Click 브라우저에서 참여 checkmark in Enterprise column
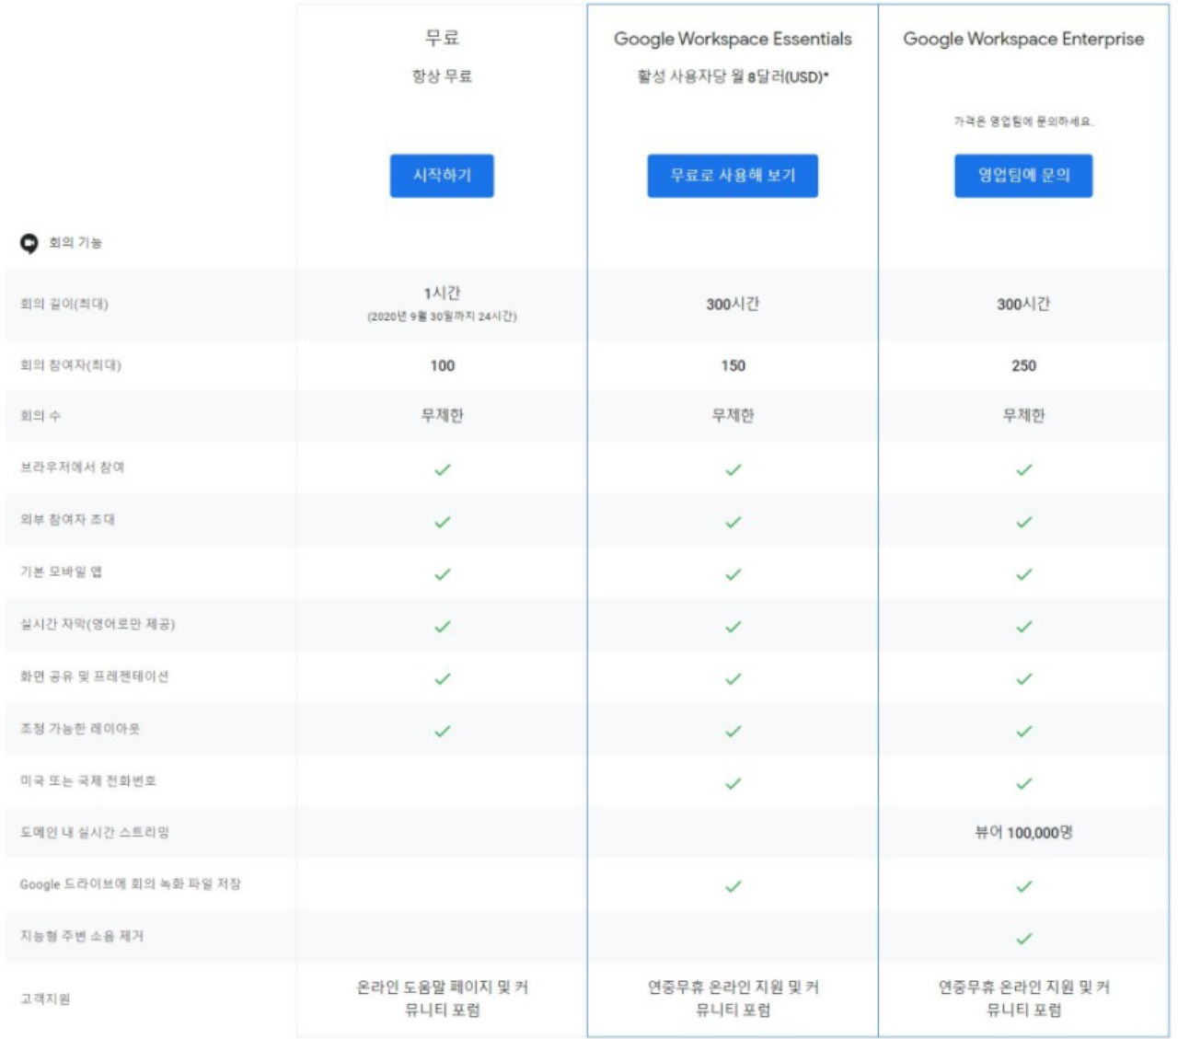 coord(1023,469)
